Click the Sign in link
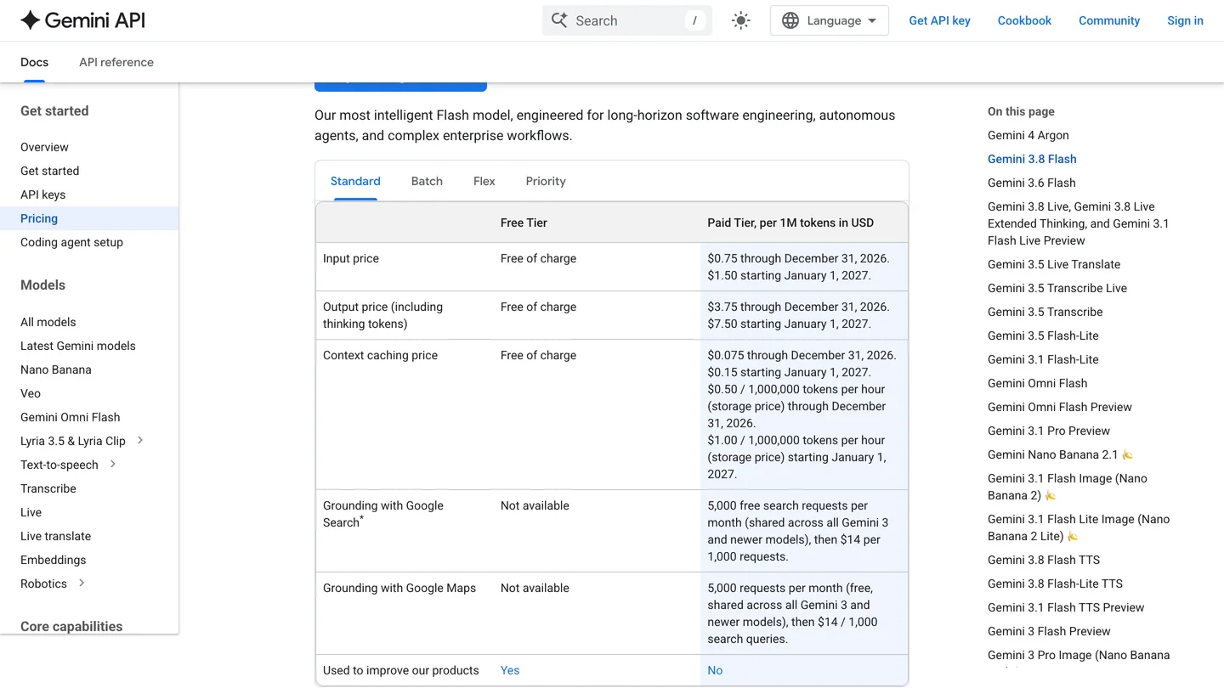The height and width of the screenshot is (688, 1224). 1185,20
